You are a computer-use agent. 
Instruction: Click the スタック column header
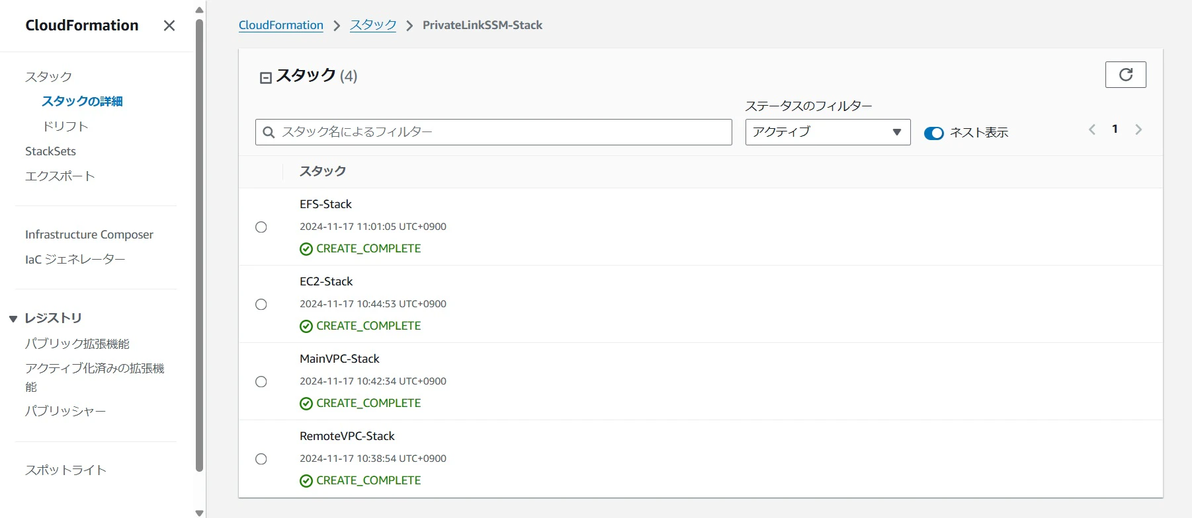(x=323, y=171)
